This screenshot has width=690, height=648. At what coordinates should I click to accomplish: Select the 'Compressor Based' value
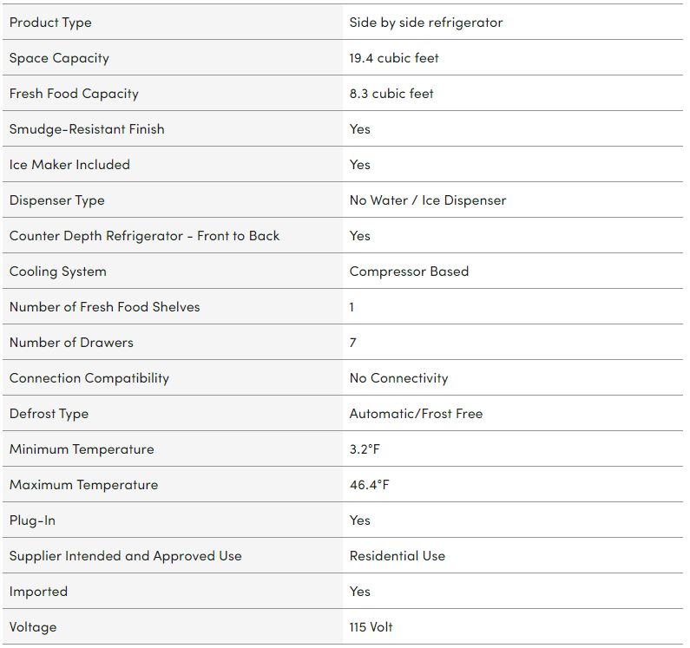[409, 272]
